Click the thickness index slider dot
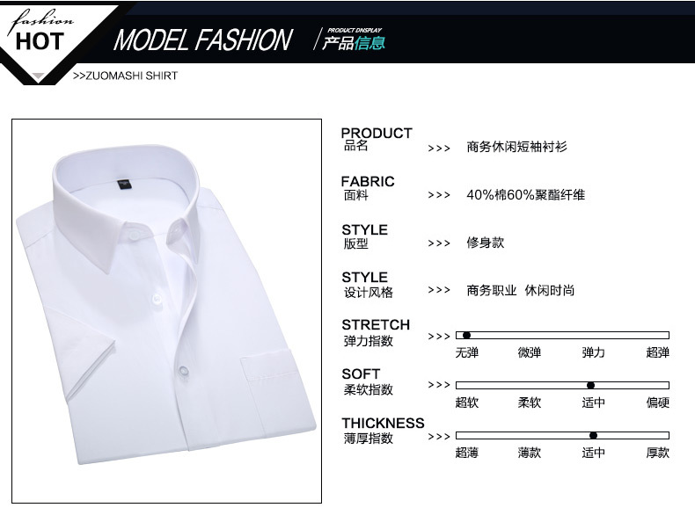 (593, 435)
